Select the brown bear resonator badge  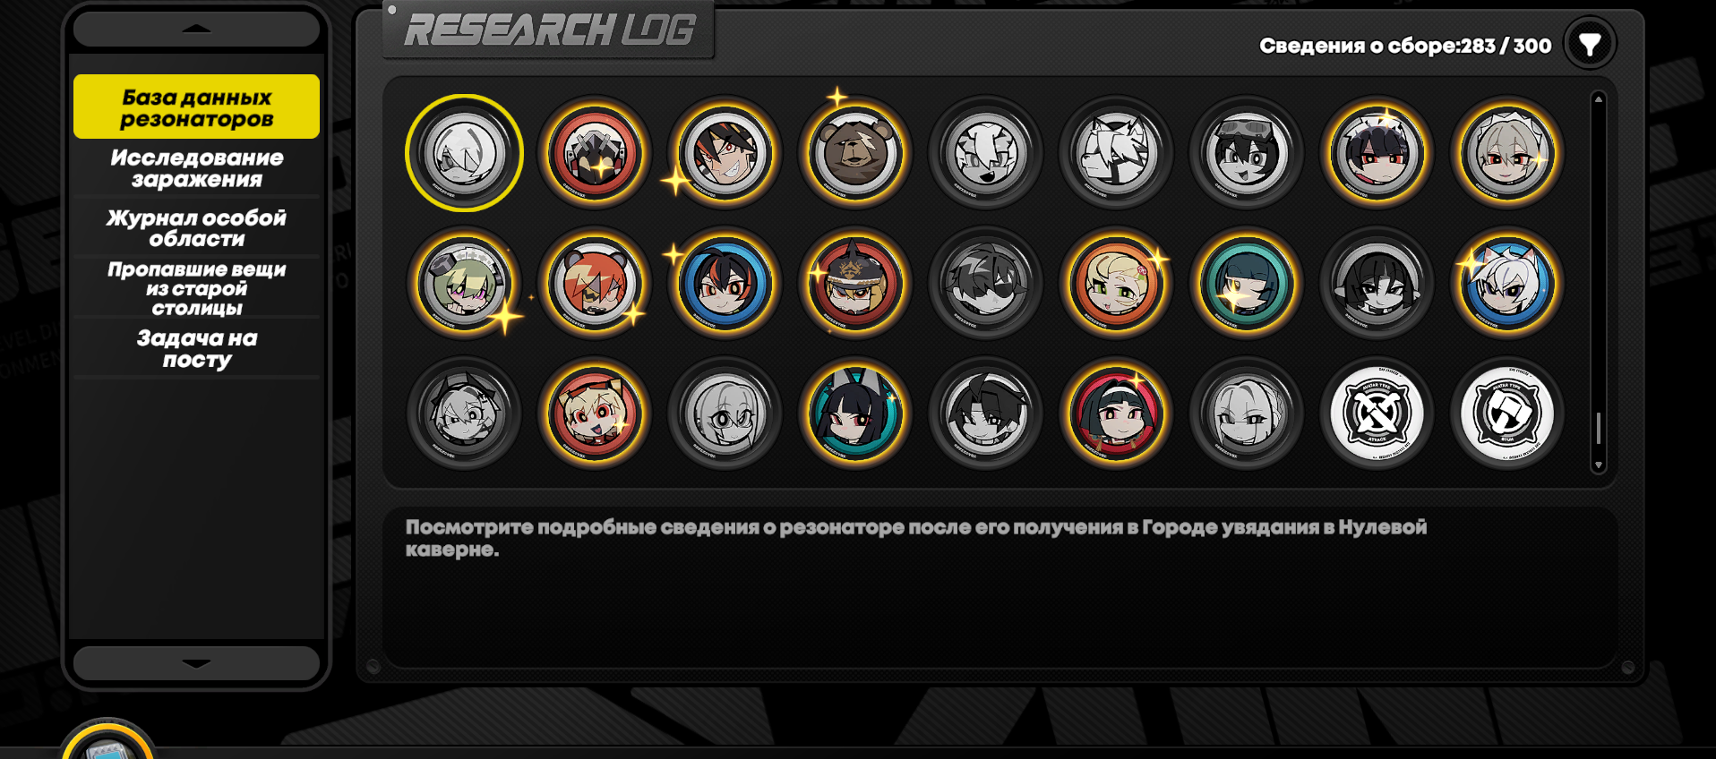(855, 153)
